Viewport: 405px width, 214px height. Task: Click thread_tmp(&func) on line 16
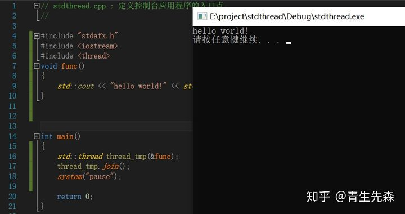click(x=140, y=157)
